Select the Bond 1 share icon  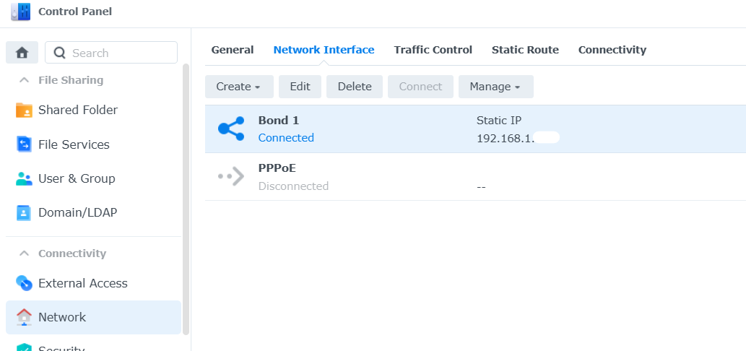(x=231, y=129)
